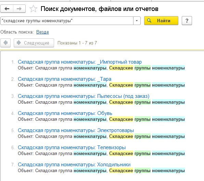This screenshot has height=181, width=204.
Task: Click the magnifier icon on Найти button
Action: pyautogui.click(x=149, y=21)
